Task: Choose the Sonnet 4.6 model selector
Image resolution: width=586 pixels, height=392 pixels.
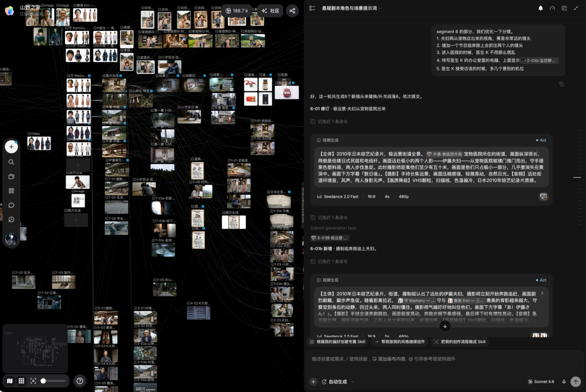Action: point(541,382)
